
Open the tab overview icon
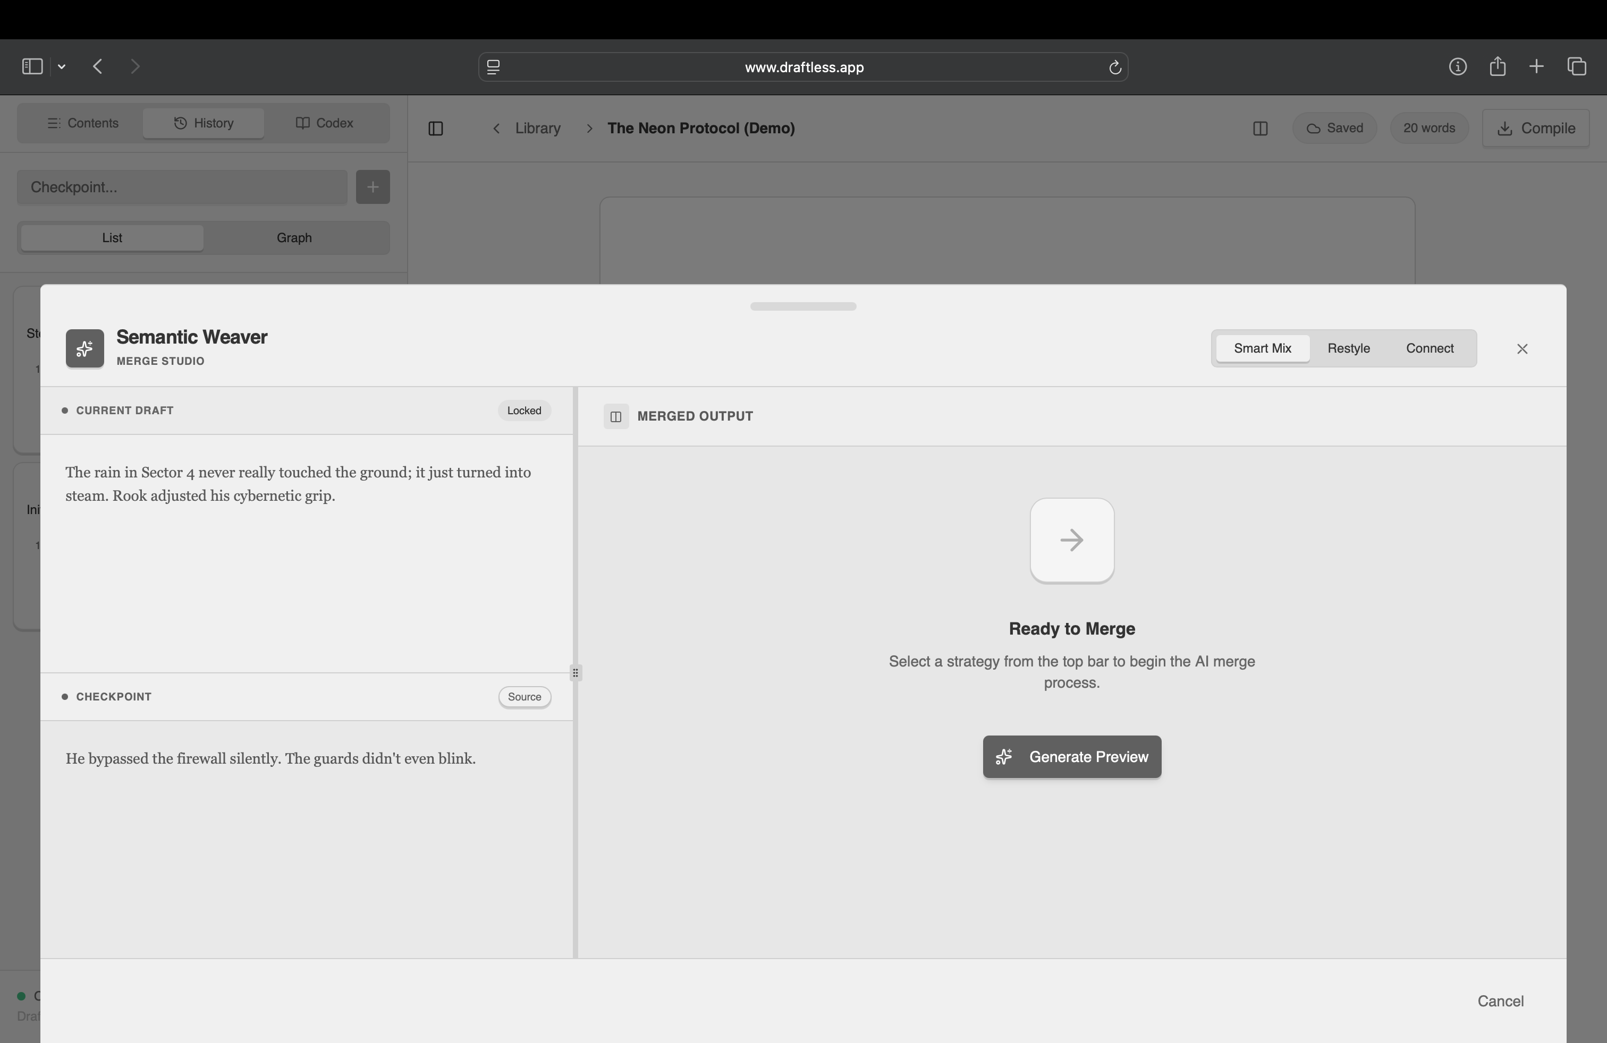coord(1577,66)
